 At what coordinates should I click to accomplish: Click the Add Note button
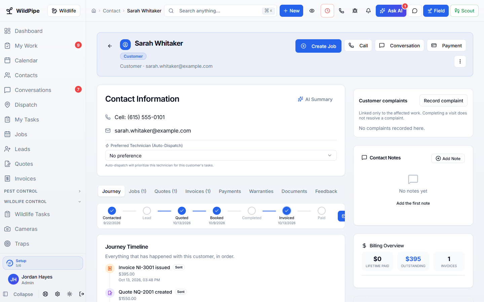pyautogui.click(x=448, y=158)
